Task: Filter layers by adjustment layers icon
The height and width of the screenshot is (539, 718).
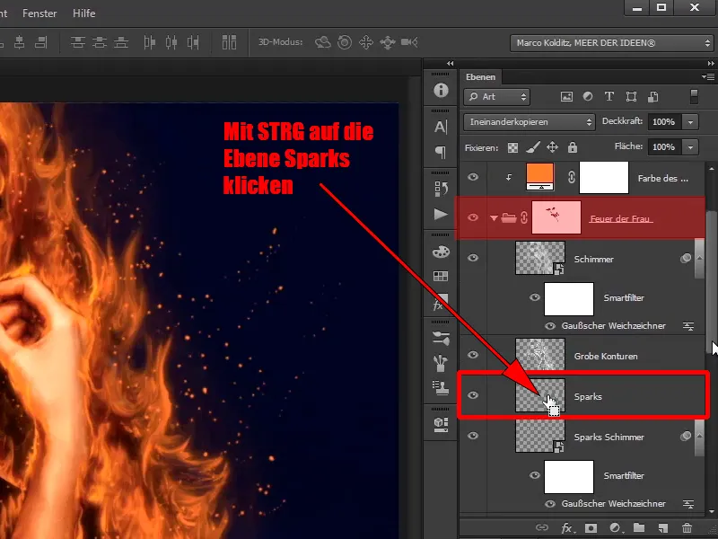Action: [588, 97]
